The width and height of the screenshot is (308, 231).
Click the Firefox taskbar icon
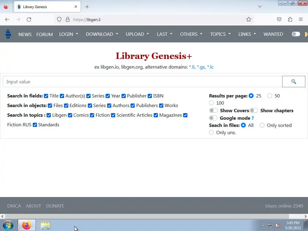(x=27, y=225)
